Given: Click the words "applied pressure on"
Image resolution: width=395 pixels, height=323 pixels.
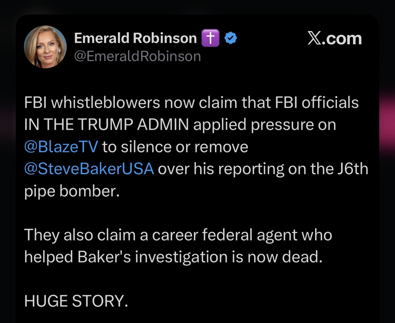Looking at the screenshot, I should click(265, 125).
